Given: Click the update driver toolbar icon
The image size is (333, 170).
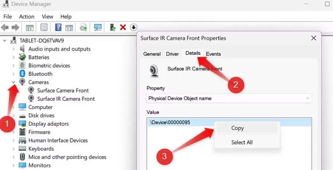Looking at the screenshot, I should pyautogui.click(x=83, y=28).
